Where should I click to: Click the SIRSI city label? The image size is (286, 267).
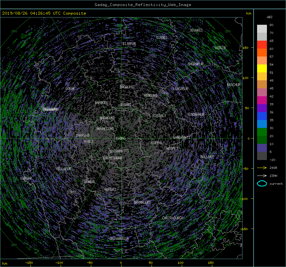[x=72, y=192]
